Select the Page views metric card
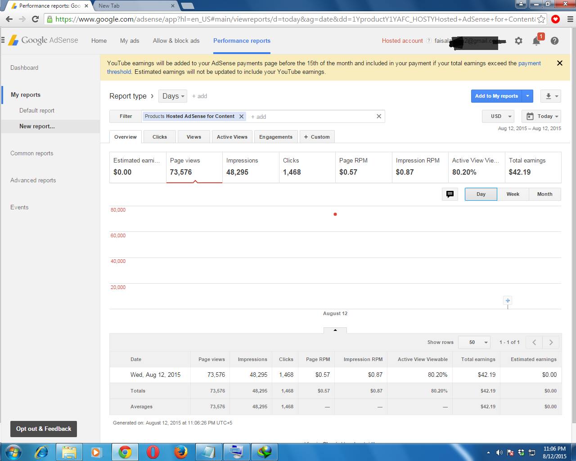This screenshot has width=576, height=461. (194, 167)
